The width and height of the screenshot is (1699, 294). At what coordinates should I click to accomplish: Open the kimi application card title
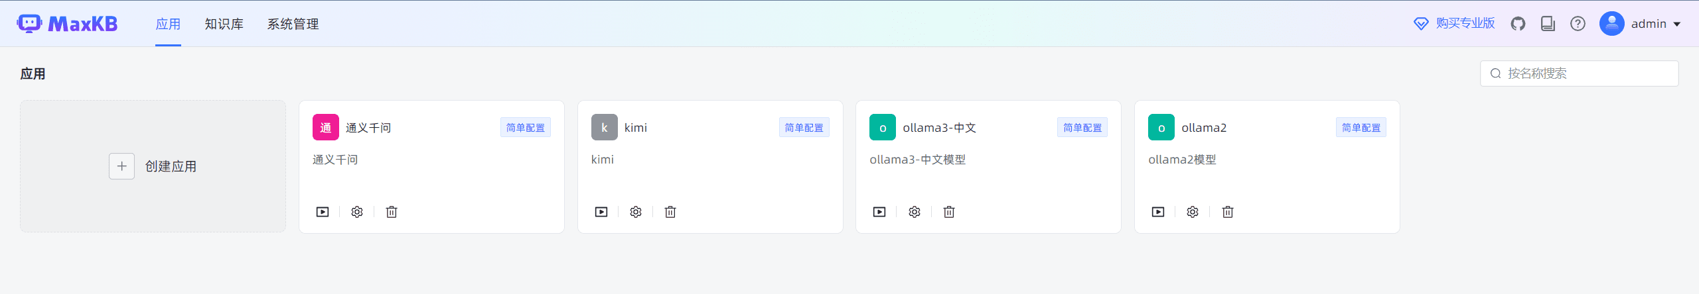coord(635,128)
